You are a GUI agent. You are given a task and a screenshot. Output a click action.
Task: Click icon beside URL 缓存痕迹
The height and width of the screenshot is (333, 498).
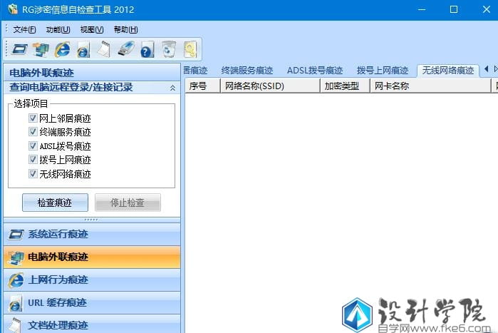coord(16,303)
